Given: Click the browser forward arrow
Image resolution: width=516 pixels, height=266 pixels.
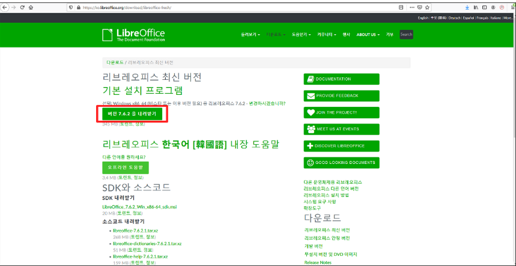Looking at the screenshot, I should (13, 8).
